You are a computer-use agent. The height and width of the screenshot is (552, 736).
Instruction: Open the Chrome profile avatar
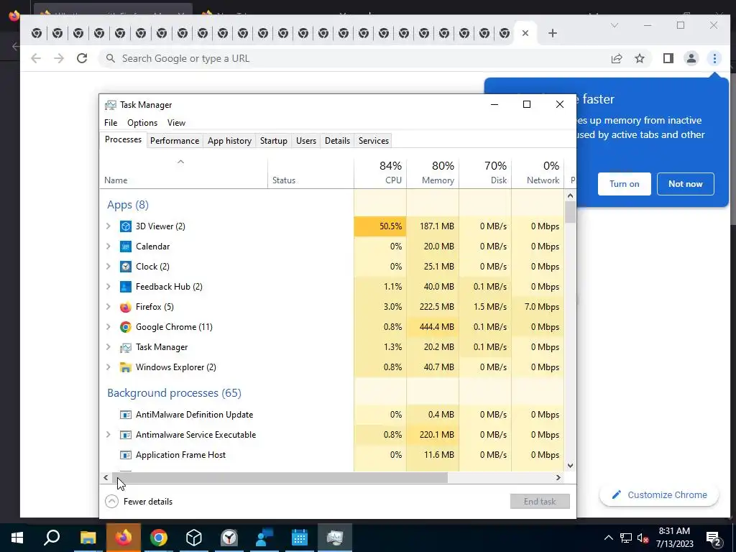click(691, 58)
